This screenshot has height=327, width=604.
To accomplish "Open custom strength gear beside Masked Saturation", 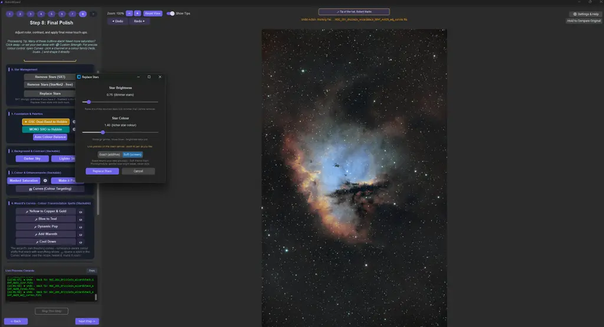I will (x=45, y=180).
